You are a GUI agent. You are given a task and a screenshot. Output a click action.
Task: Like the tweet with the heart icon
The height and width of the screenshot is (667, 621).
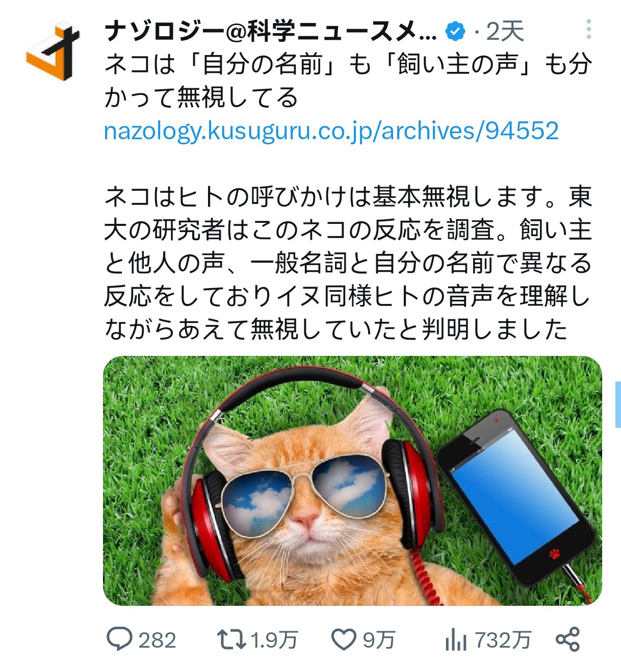[344, 639]
